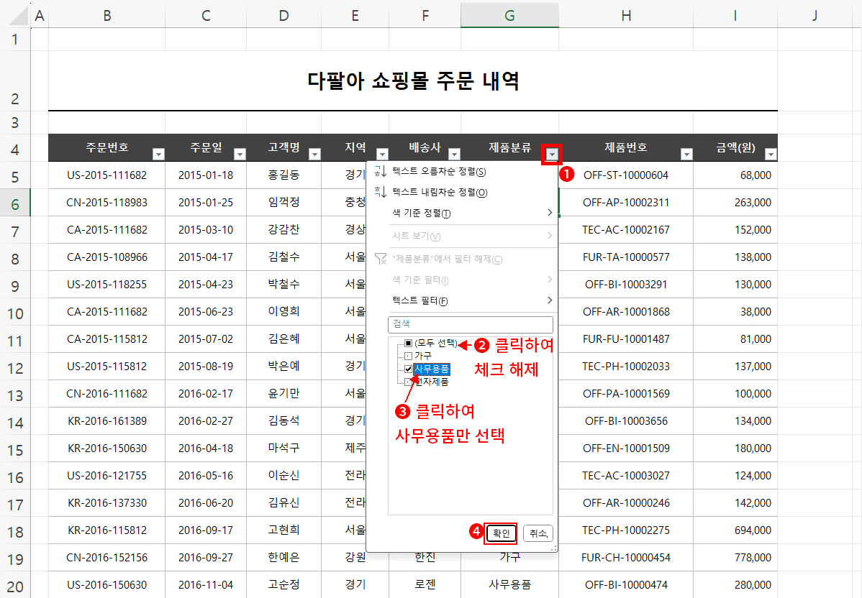Select column G header
This screenshot has width=862, height=598.
(509, 15)
